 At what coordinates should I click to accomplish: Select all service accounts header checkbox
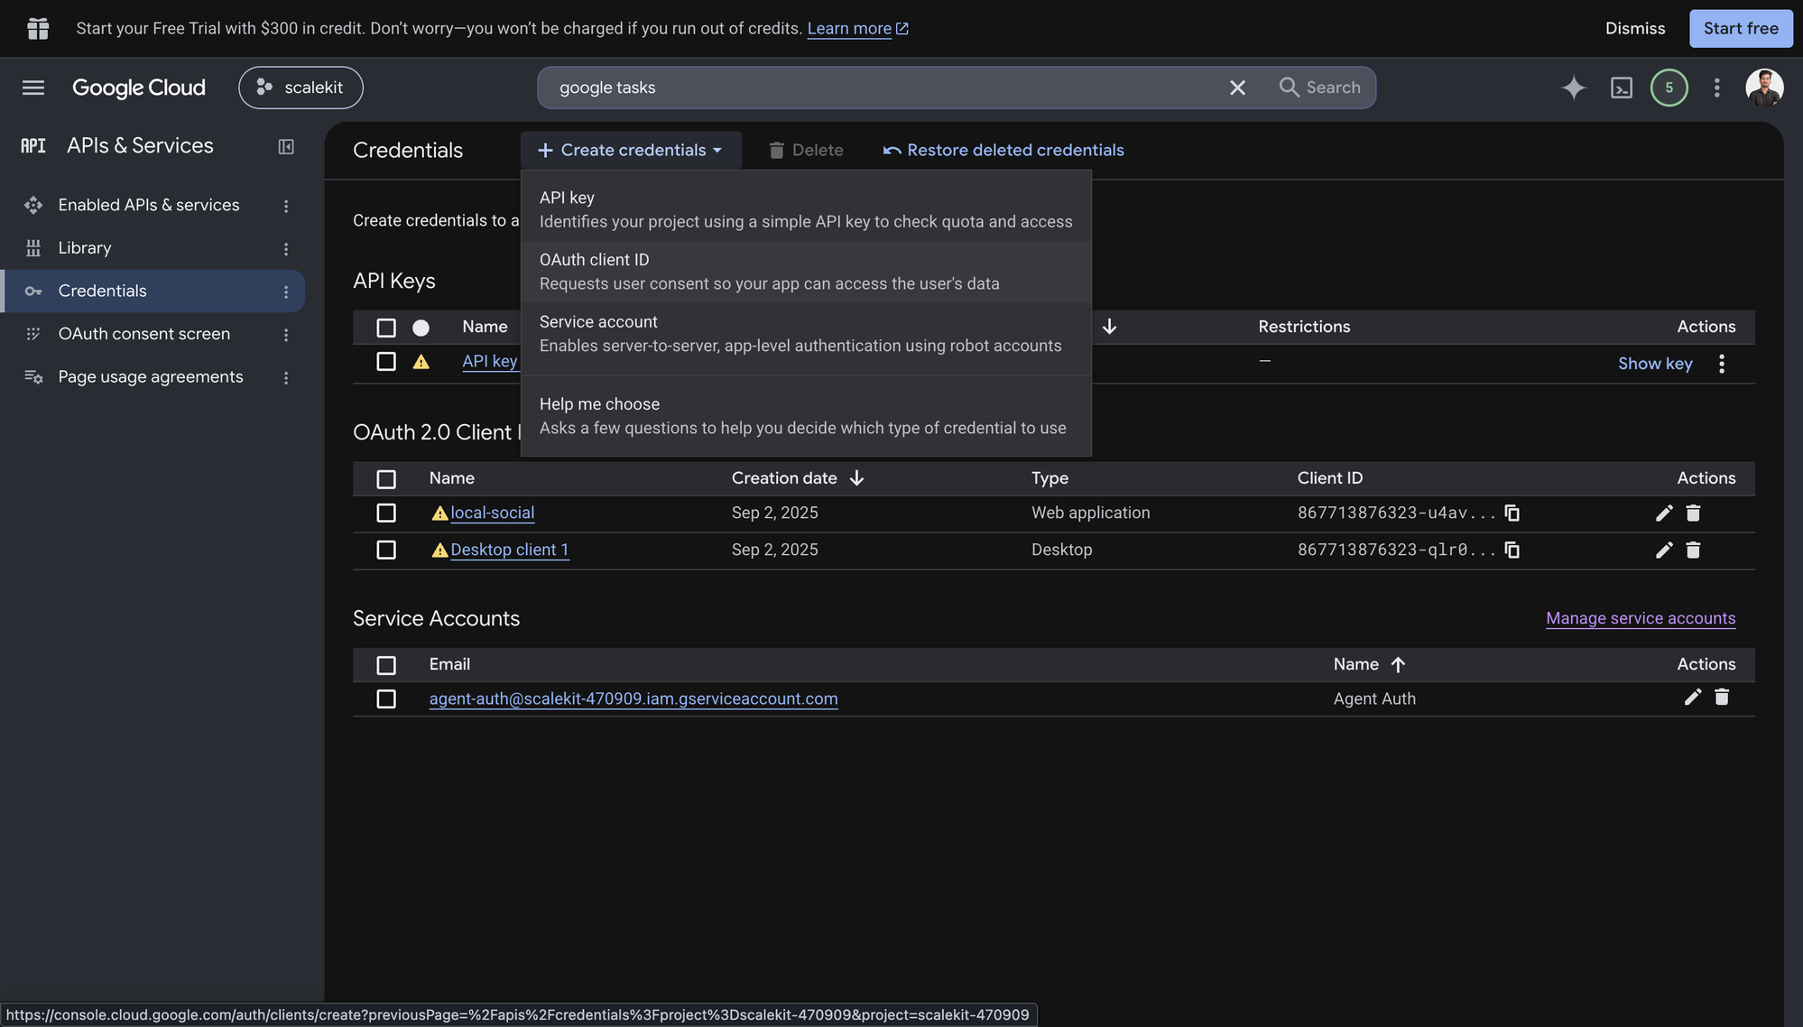386,665
